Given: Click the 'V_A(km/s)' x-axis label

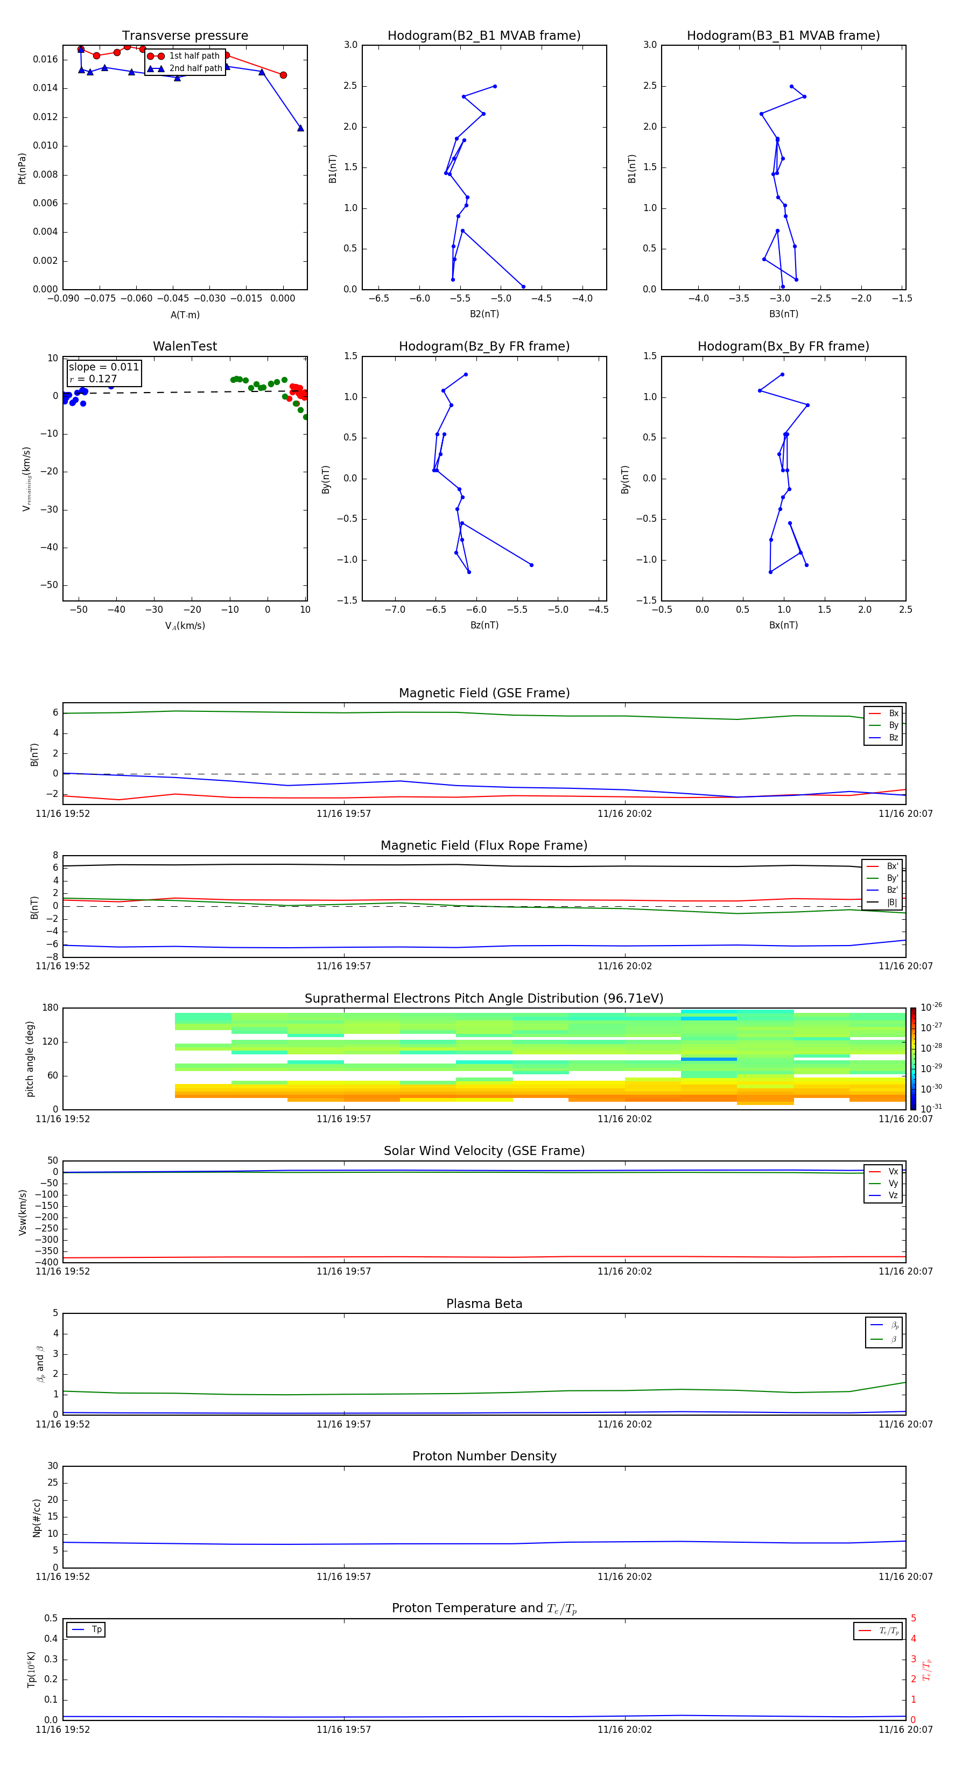Looking at the screenshot, I should 185,626.
